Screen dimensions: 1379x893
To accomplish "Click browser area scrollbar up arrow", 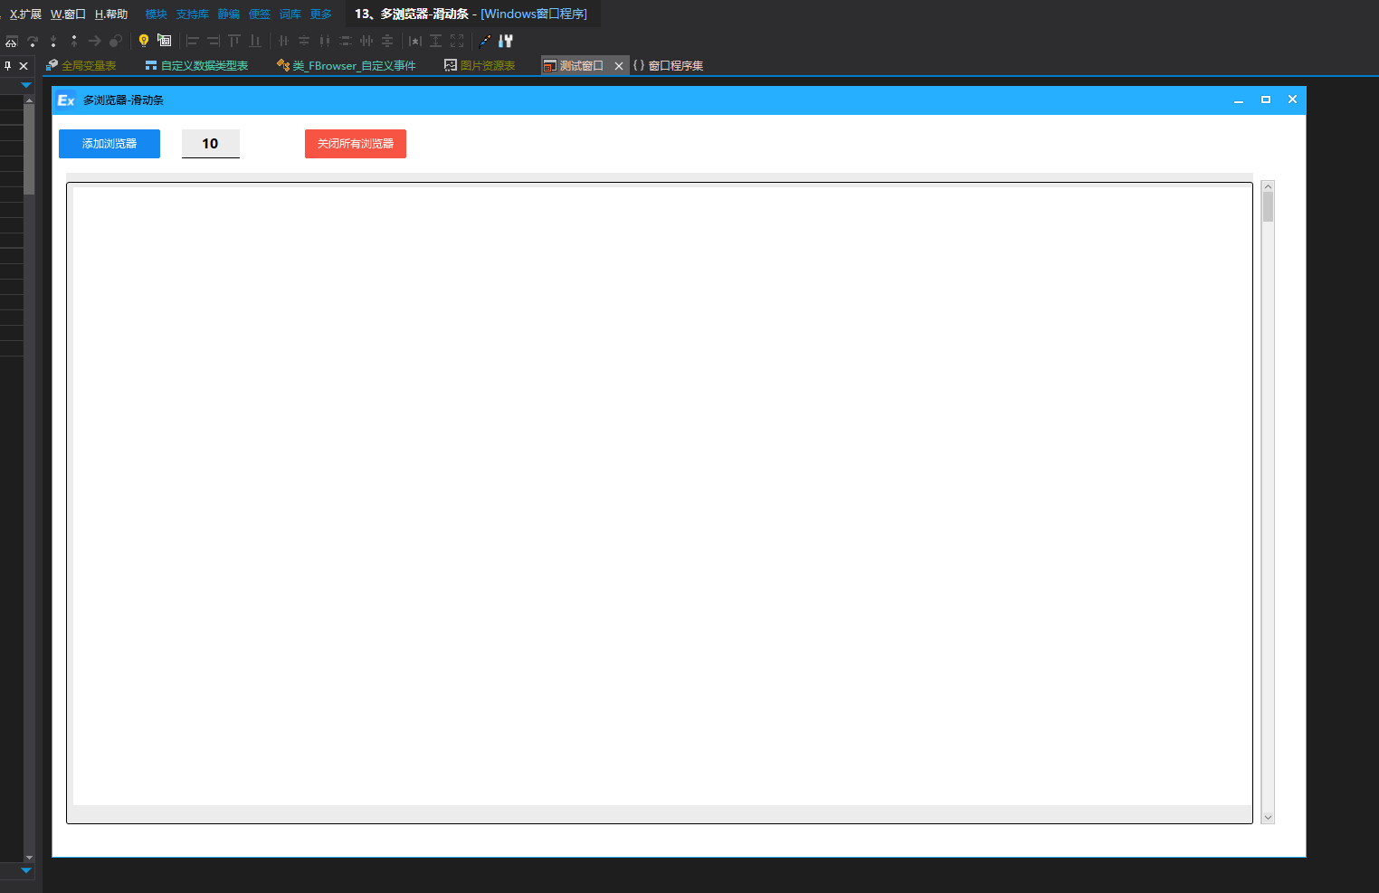I will pos(1268,186).
